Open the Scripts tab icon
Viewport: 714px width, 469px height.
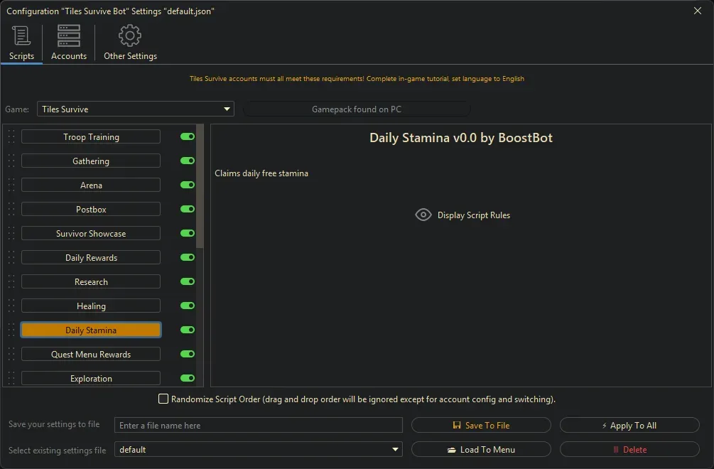coord(21,36)
